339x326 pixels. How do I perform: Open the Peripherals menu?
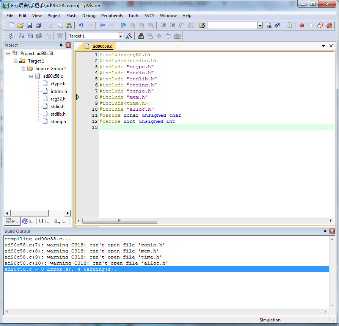(112, 16)
